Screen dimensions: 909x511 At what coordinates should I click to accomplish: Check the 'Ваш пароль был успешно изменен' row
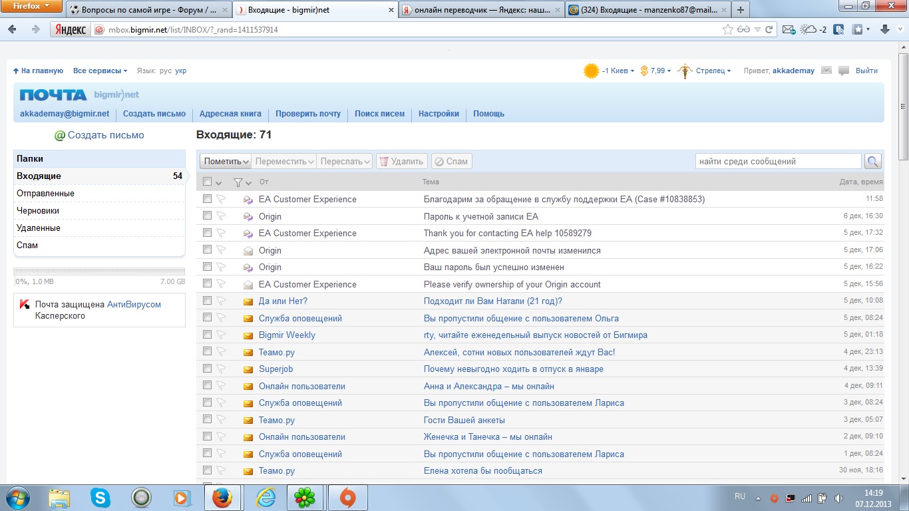coord(207,267)
